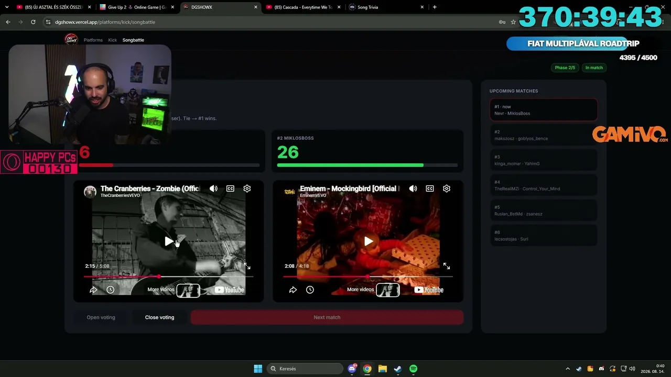Select upcoming match #2 makszosz · goblyos_bence
Screen dimensions: 671x377
(x=544, y=135)
